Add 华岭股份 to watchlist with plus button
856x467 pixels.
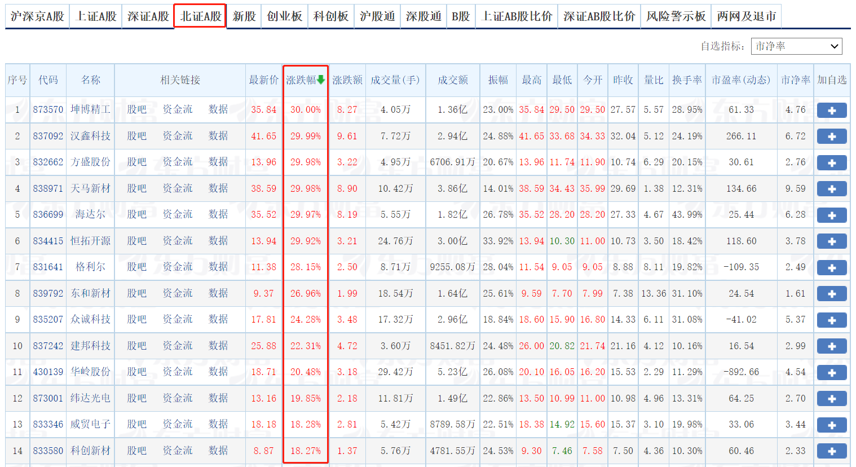tap(832, 373)
